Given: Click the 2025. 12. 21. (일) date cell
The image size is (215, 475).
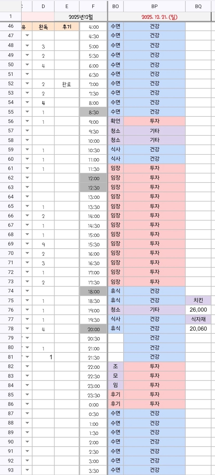Looking at the screenshot, I should 159,17.
